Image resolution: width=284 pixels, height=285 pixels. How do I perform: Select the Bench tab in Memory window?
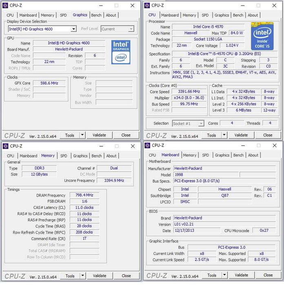click(97, 156)
